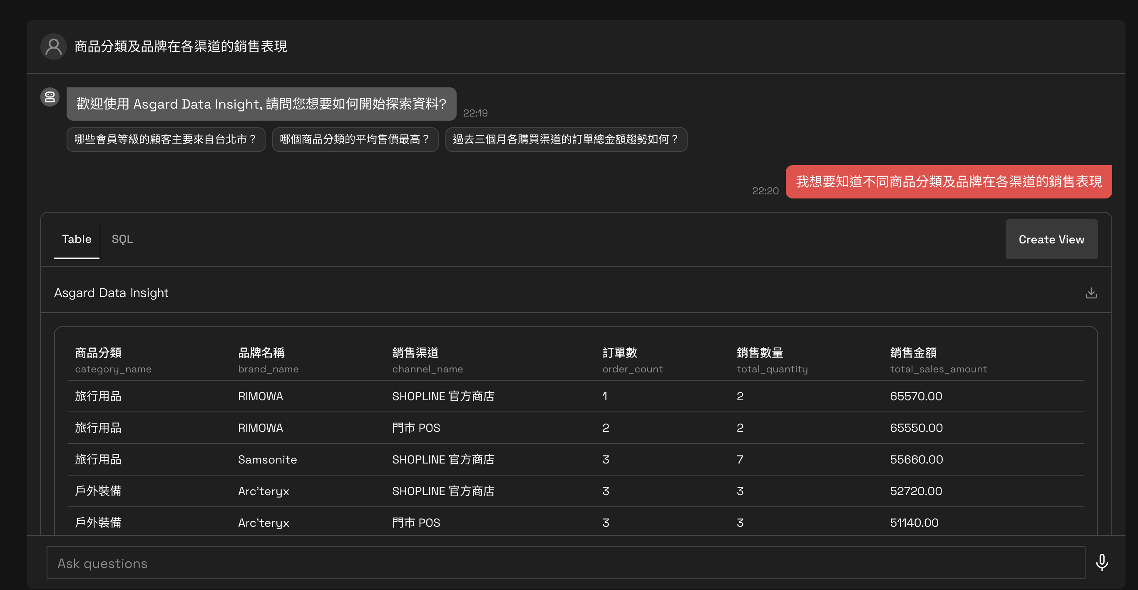This screenshot has width=1138, height=590.
Task: Click the quantity 7 cell in Samsonite row
Action: pos(740,460)
